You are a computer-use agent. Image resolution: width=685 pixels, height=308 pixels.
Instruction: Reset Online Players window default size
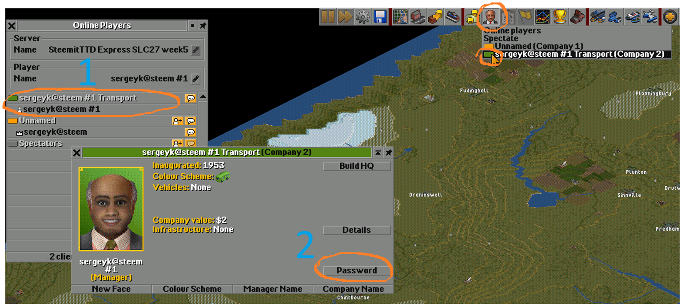192,26
